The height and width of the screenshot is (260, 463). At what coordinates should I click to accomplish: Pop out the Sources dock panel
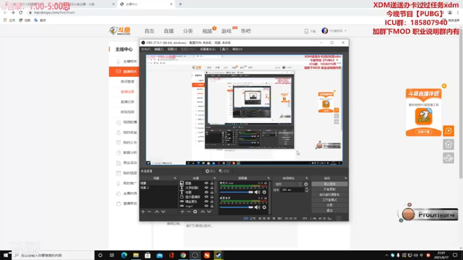(x=215, y=179)
